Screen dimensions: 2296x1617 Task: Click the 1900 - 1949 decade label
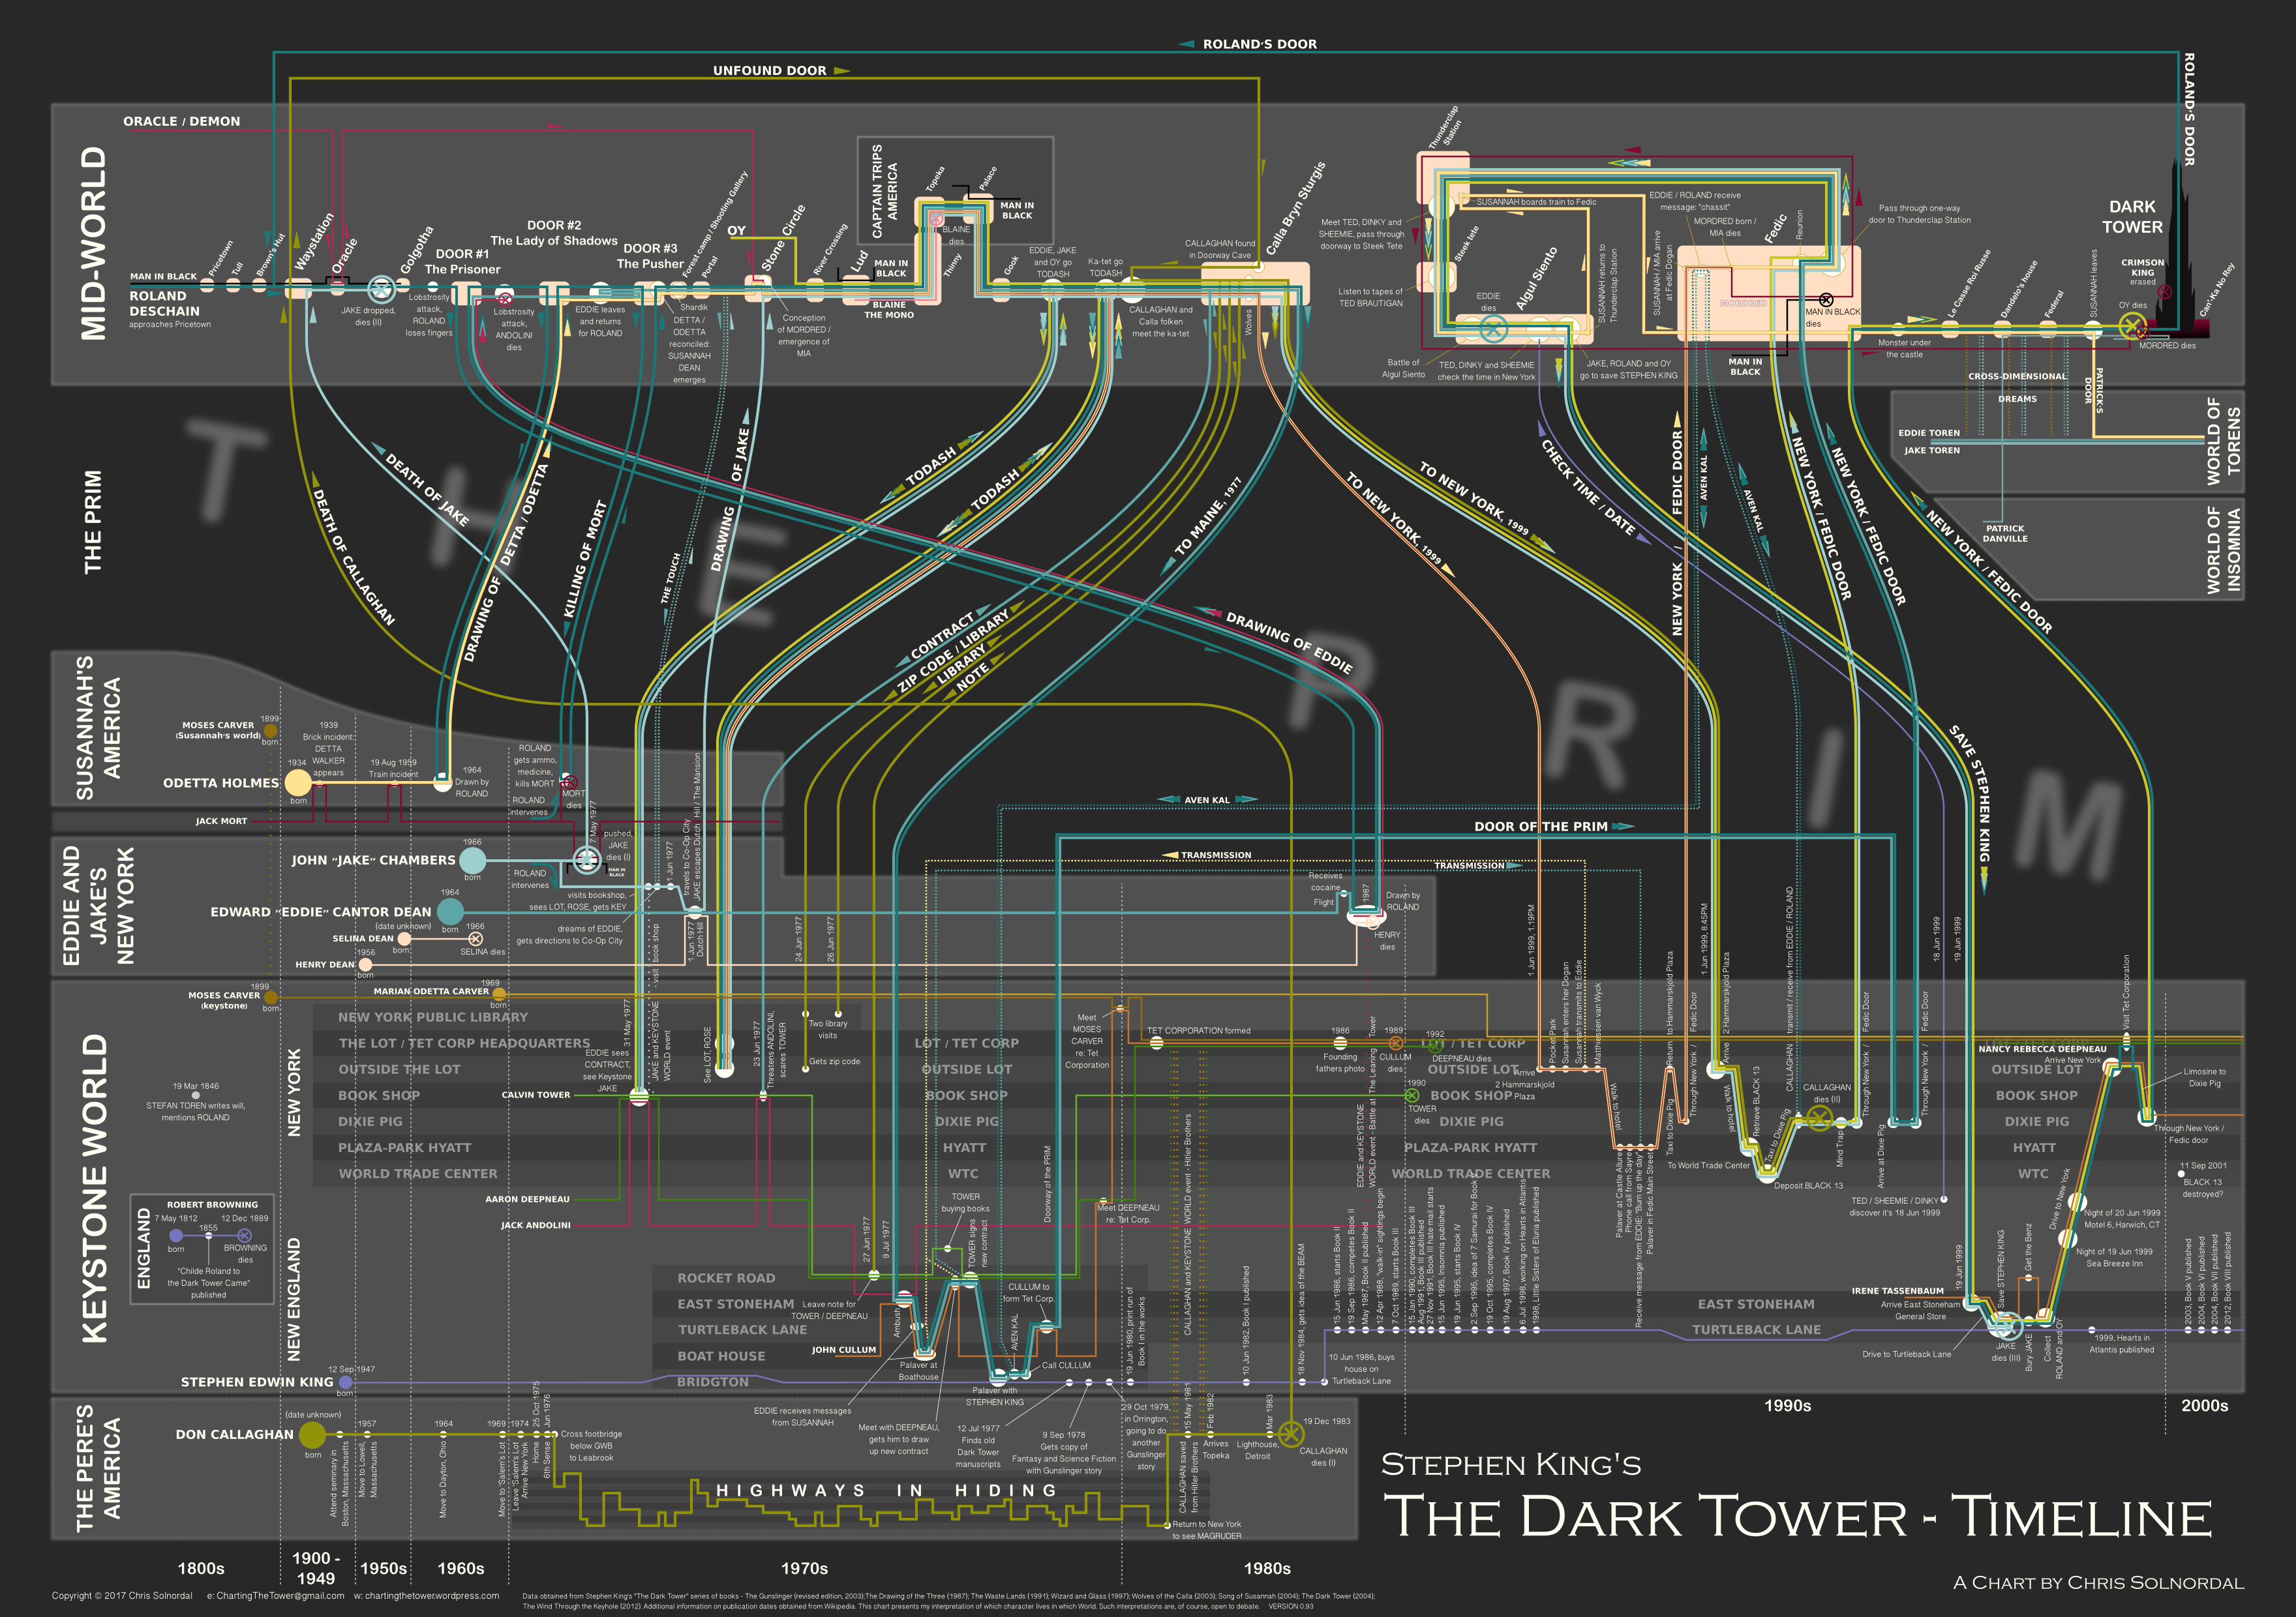[316, 1568]
